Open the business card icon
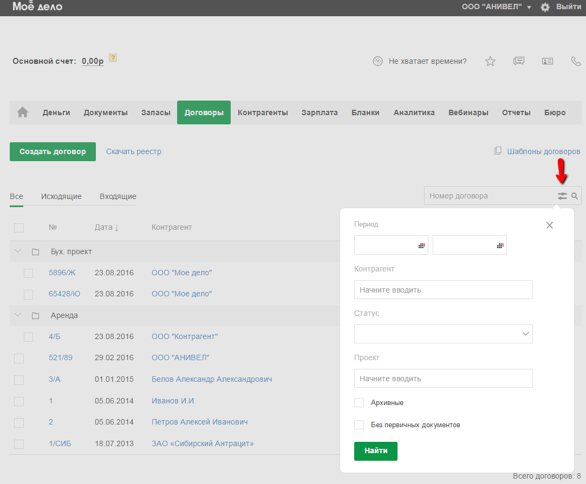 (548, 61)
